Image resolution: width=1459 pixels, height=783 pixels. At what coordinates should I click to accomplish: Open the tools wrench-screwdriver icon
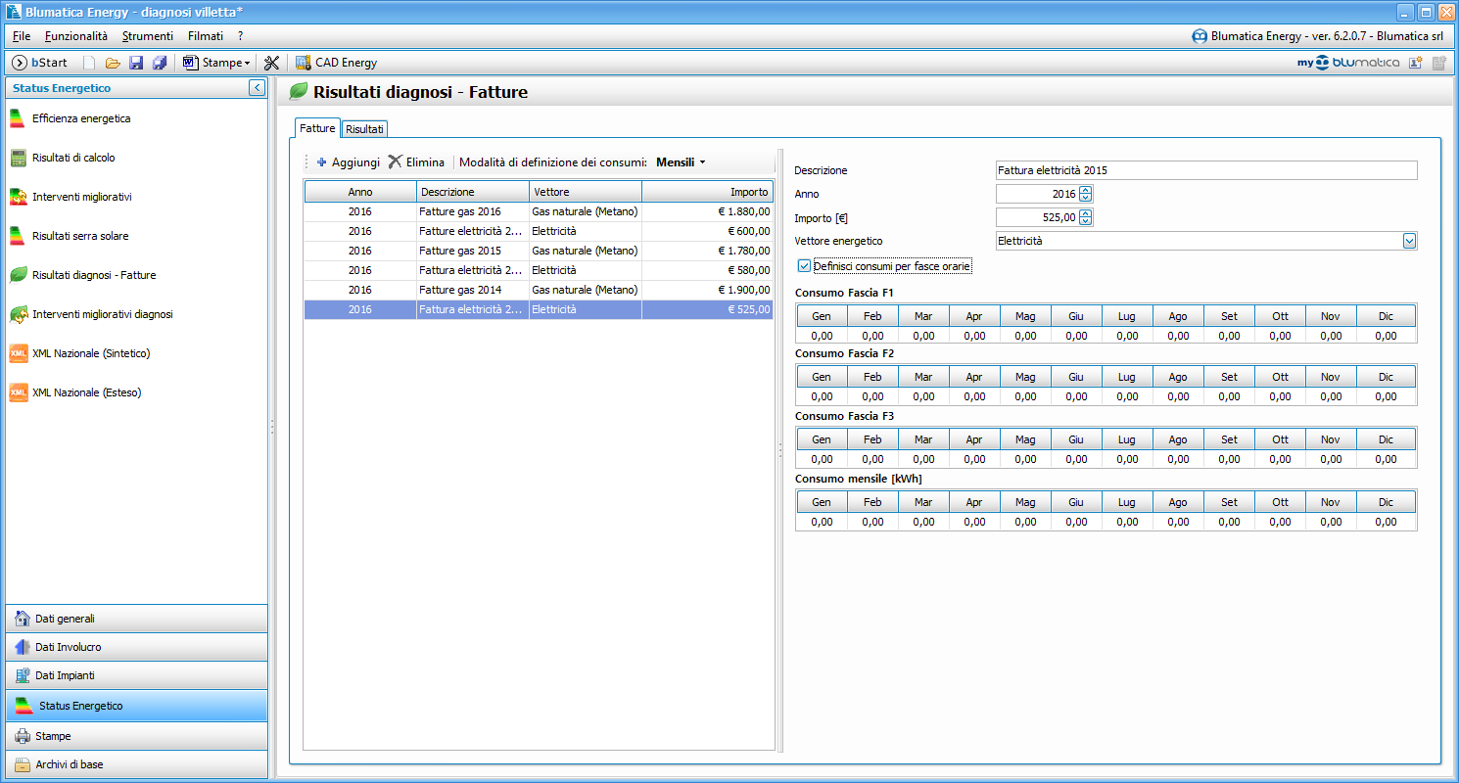tap(271, 63)
